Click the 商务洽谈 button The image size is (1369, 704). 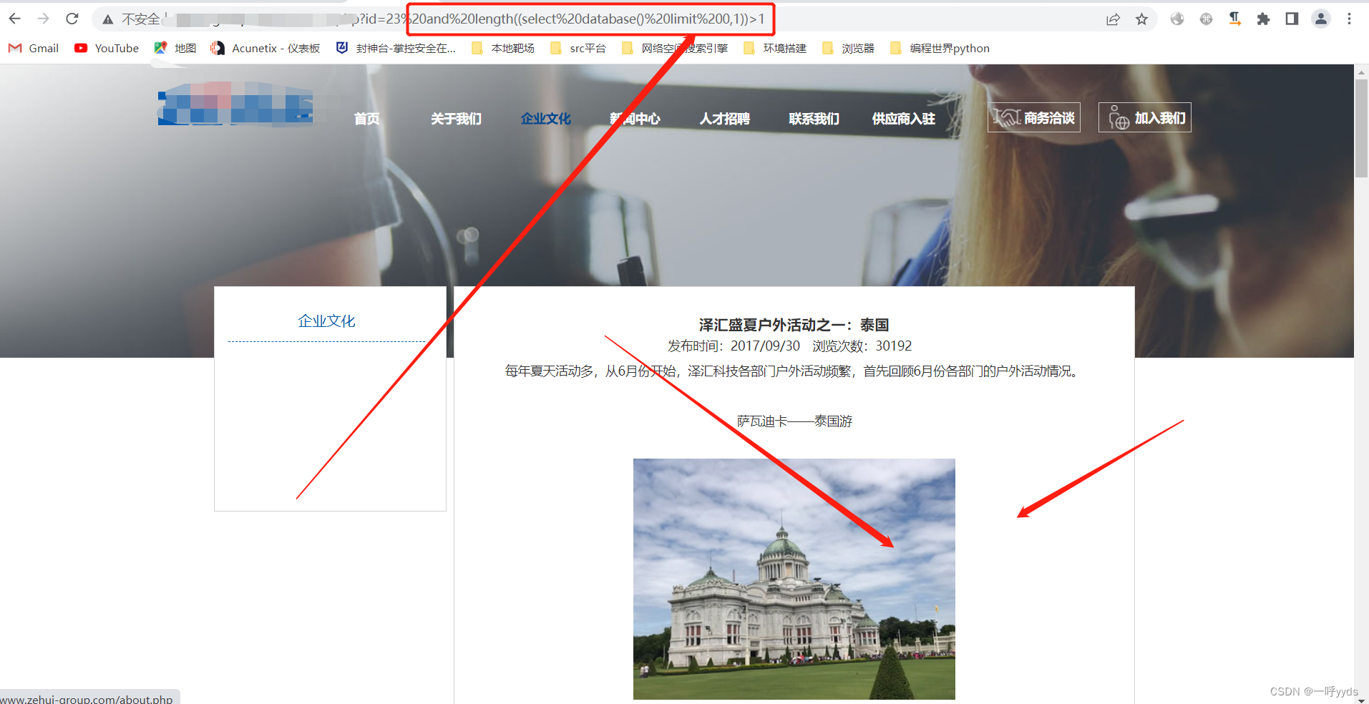click(x=1034, y=117)
